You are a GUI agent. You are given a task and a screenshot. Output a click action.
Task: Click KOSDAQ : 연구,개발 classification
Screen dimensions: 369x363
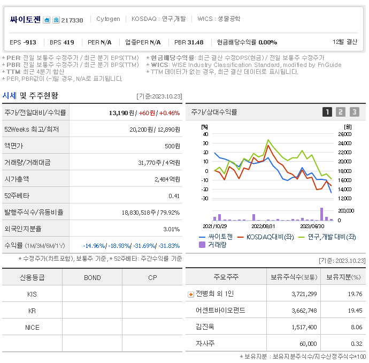(159, 19)
